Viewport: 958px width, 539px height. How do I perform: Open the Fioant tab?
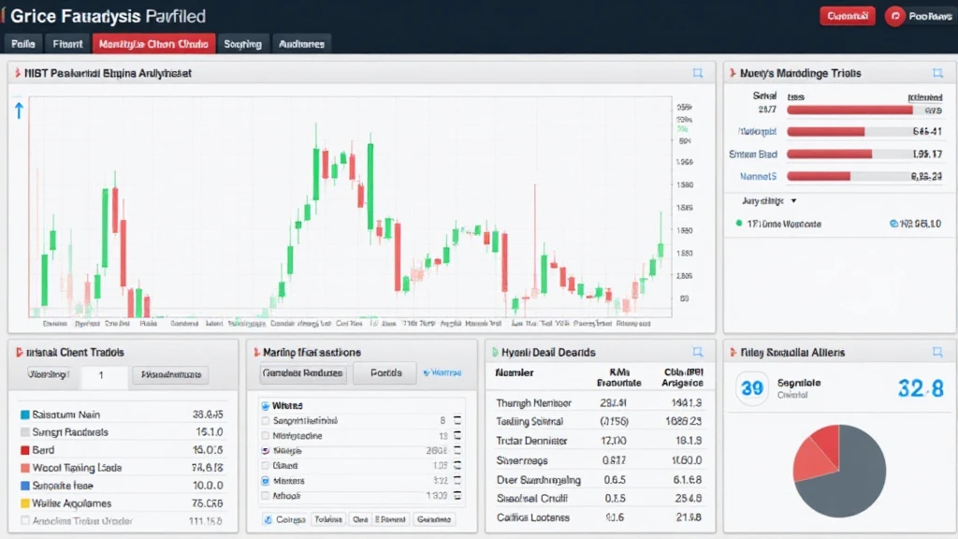67,44
